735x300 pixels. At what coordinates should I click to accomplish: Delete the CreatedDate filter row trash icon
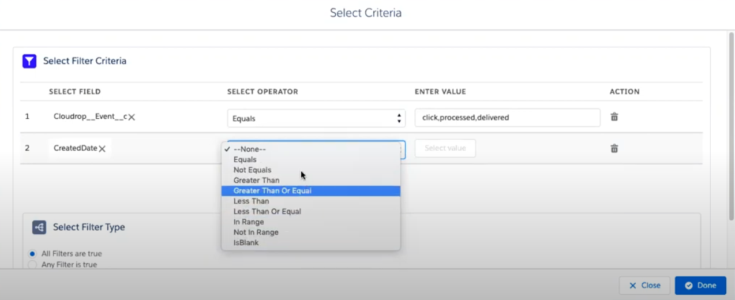614,148
